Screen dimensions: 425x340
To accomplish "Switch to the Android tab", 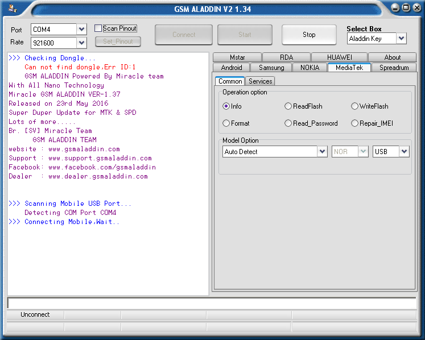I will tap(232, 68).
